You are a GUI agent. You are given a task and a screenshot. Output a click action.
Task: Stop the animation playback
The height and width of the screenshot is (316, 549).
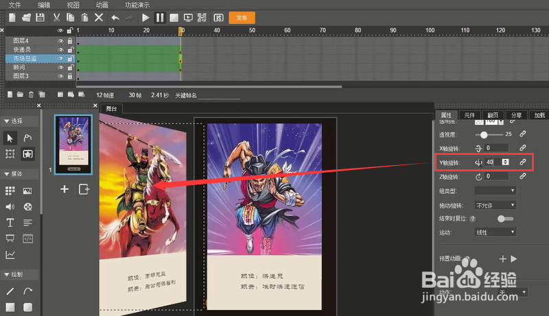click(174, 17)
